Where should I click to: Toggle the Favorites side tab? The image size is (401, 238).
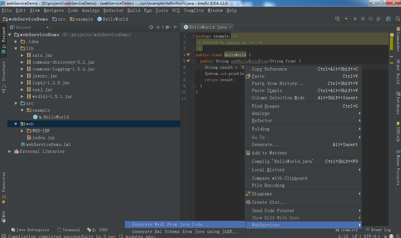(x=3, y=188)
